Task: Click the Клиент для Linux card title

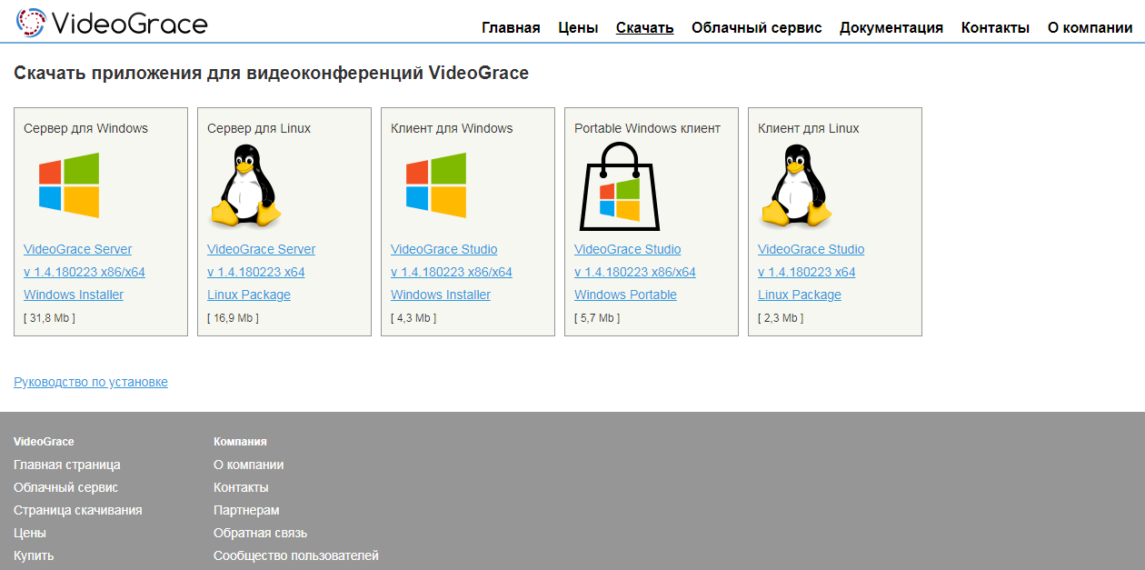Action: [x=809, y=128]
